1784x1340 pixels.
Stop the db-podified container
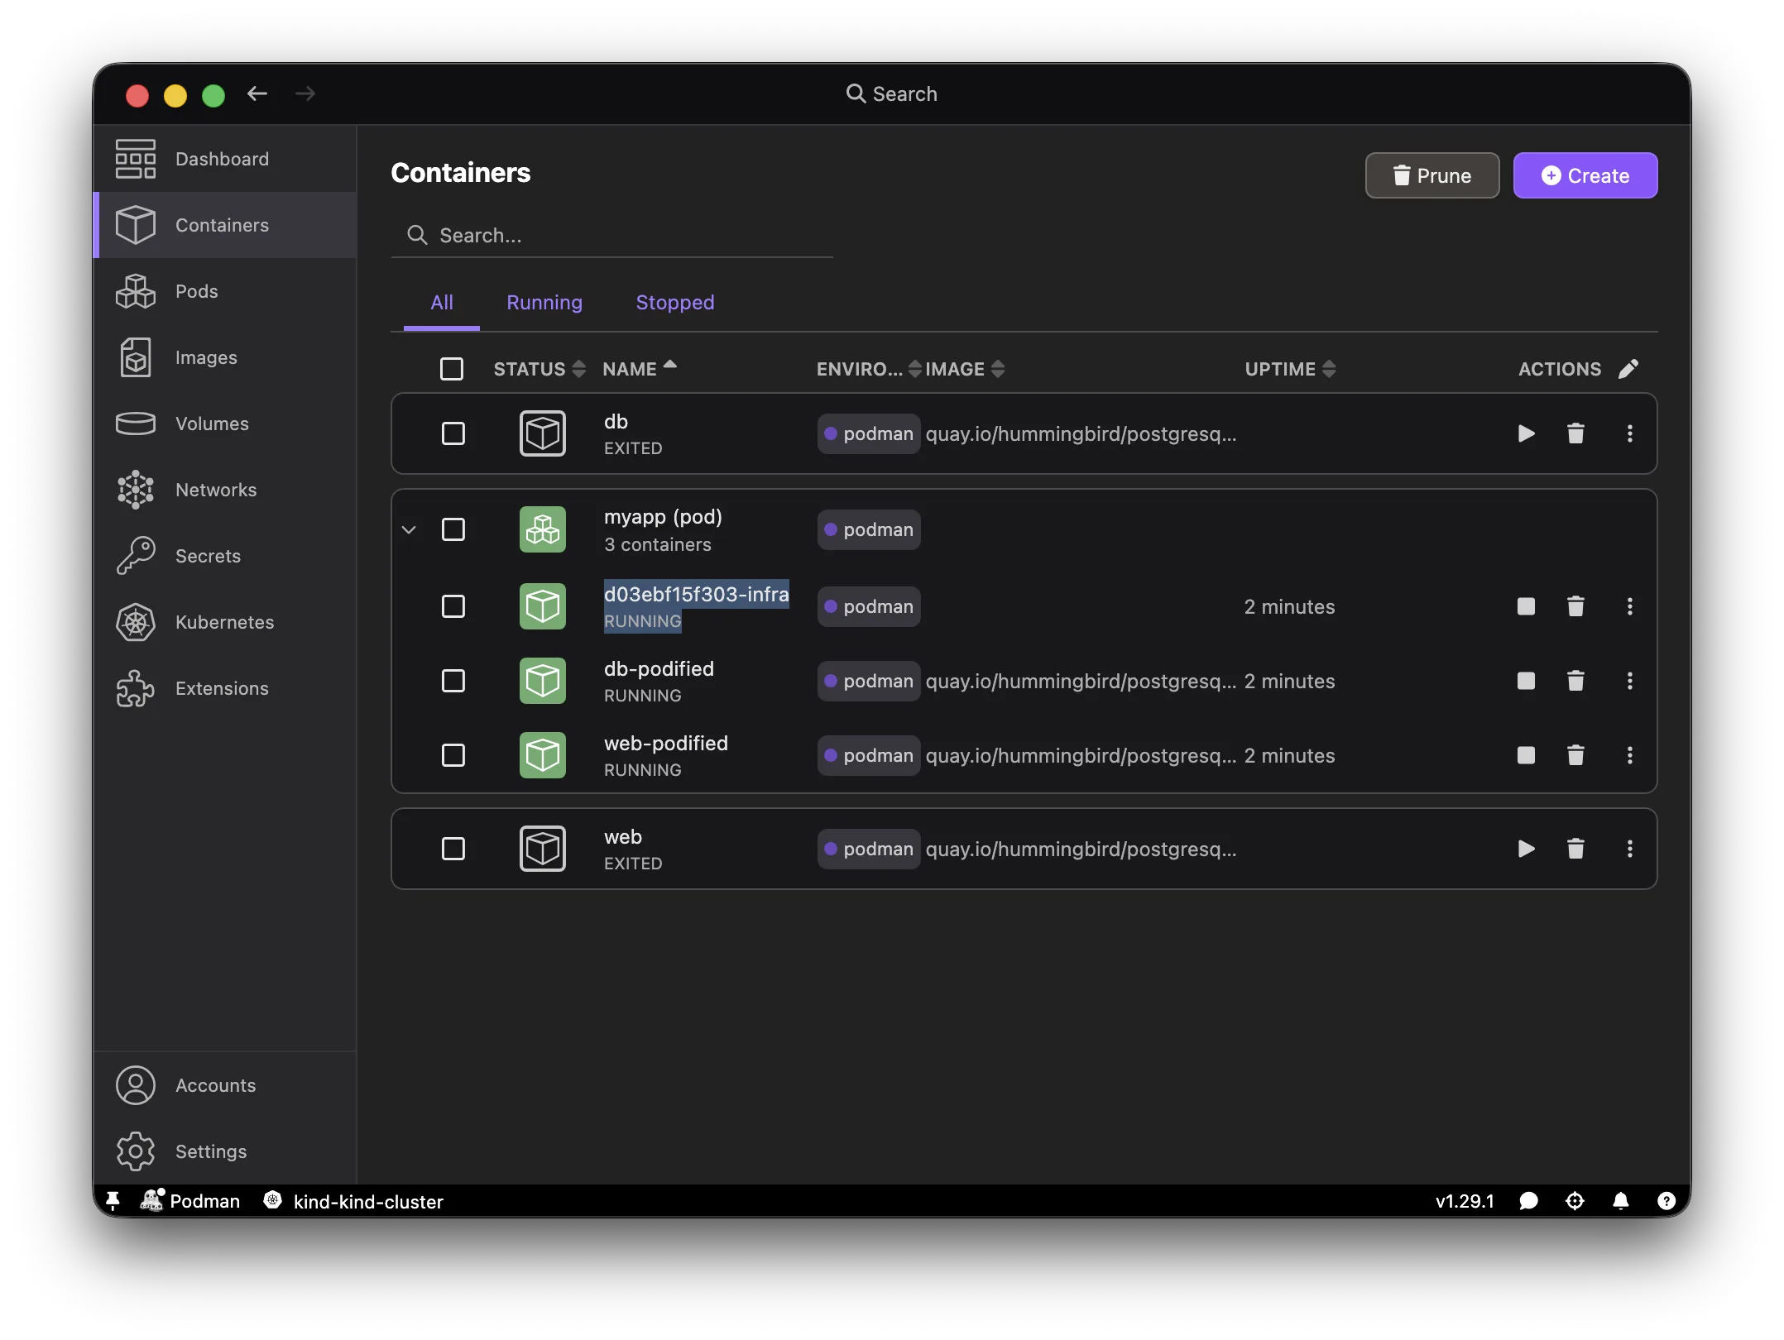coord(1527,681)
